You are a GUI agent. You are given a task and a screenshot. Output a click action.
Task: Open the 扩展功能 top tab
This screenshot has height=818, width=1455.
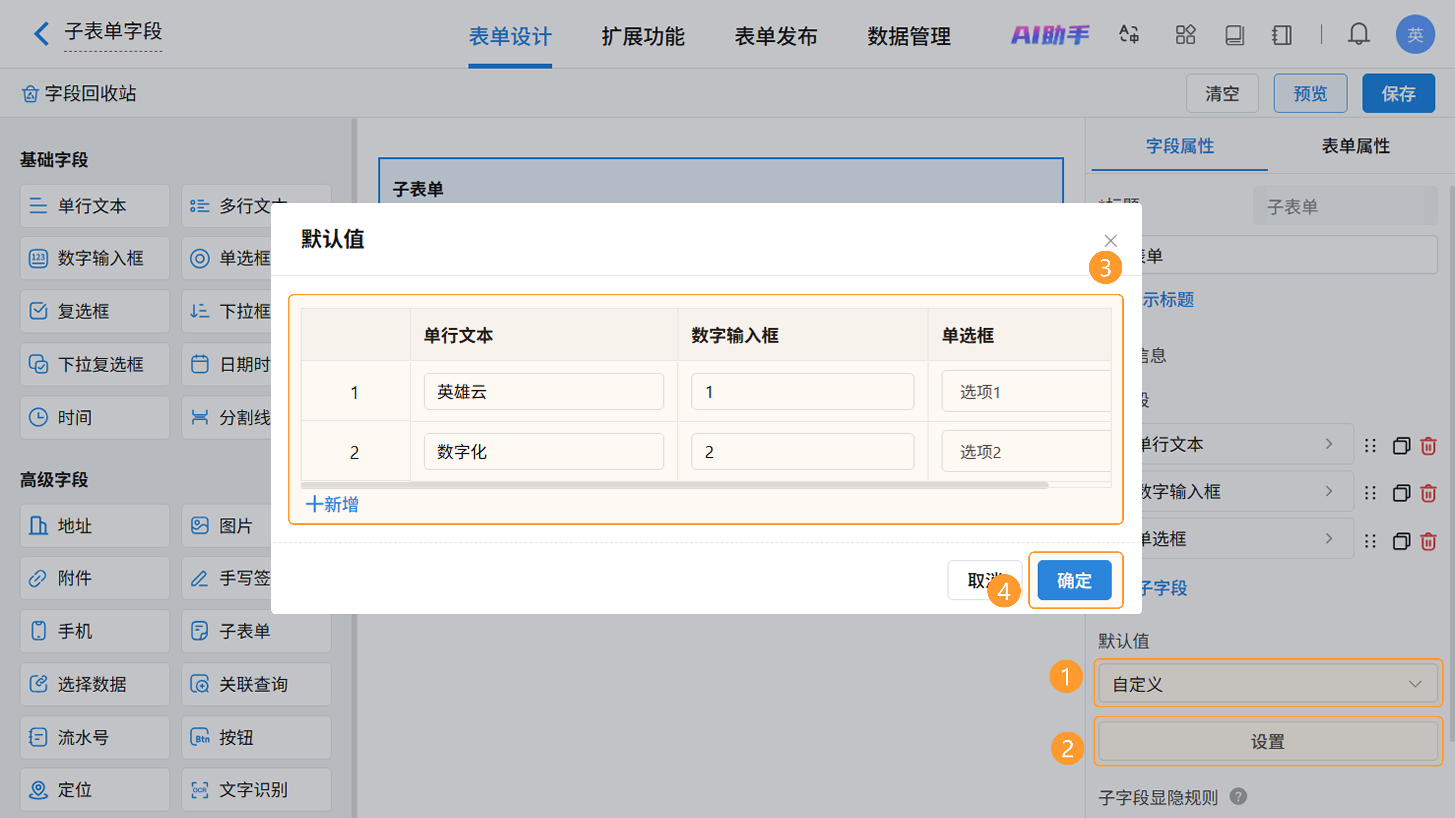tap(643, 37)
